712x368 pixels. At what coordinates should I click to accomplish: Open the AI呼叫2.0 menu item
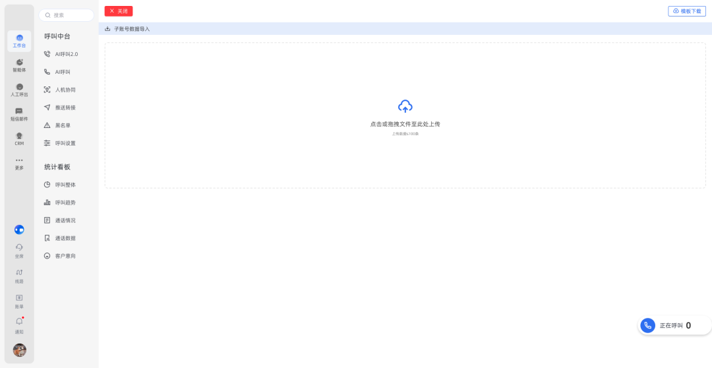(x=66, y=54)
